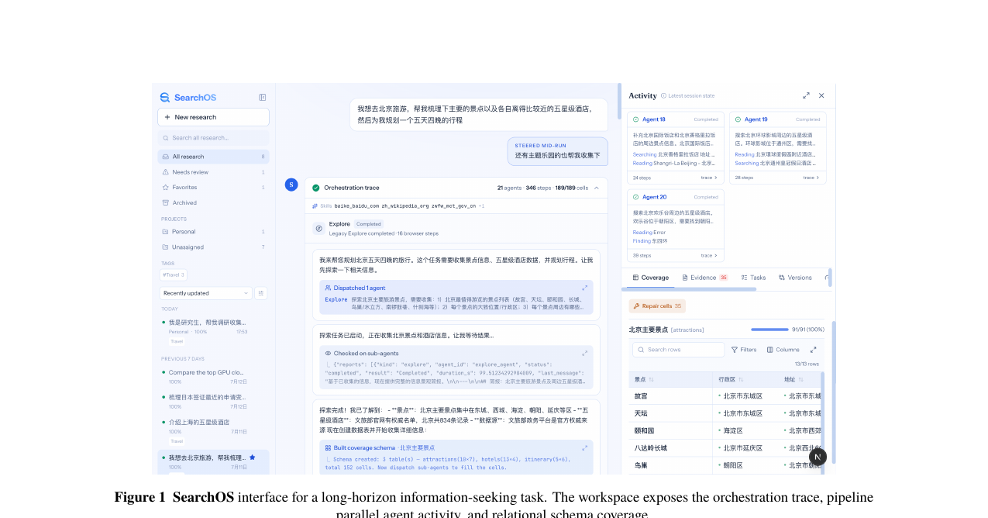Switch to the Versions tab
988x518 pixels.
pos(795,278)
